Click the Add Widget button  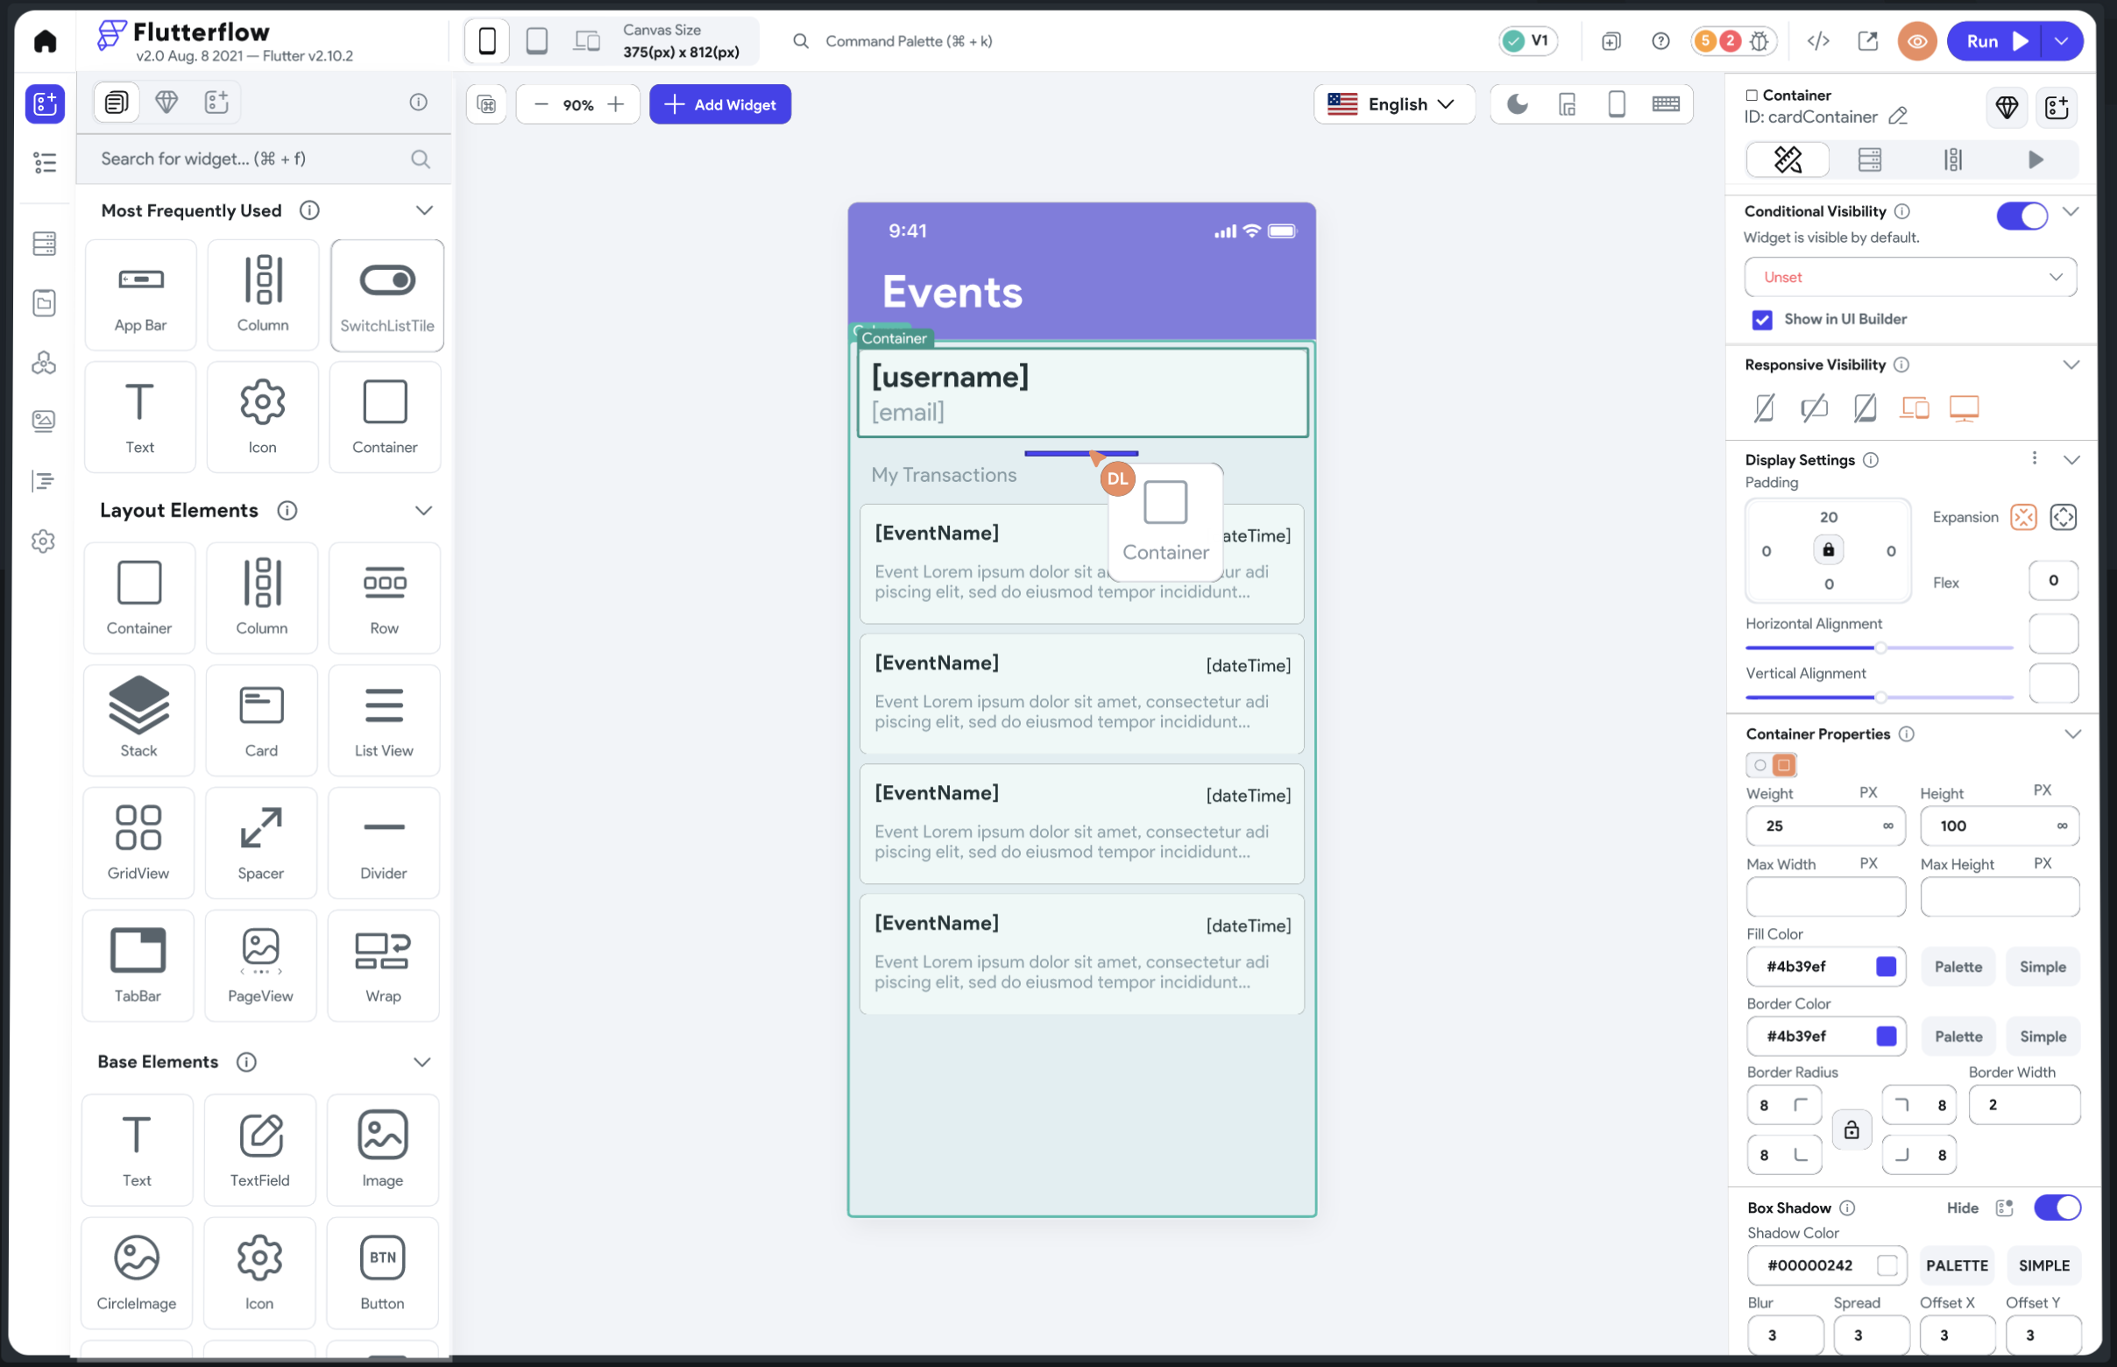point(720,105)
